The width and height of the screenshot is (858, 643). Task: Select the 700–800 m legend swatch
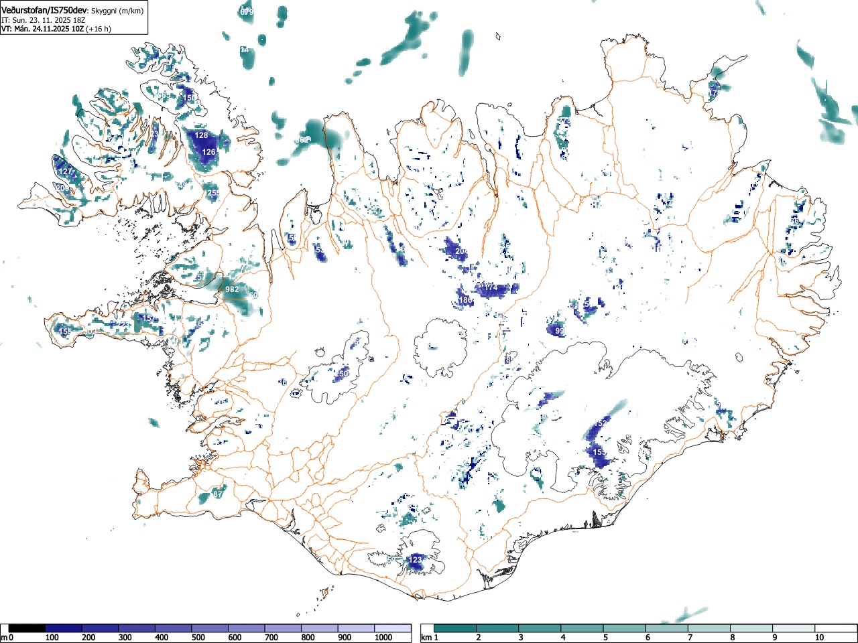[x=283, y=628]
